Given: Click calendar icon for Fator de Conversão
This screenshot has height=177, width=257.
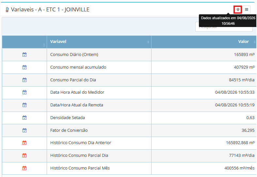Looking at the screenshot, I should 24,130.
